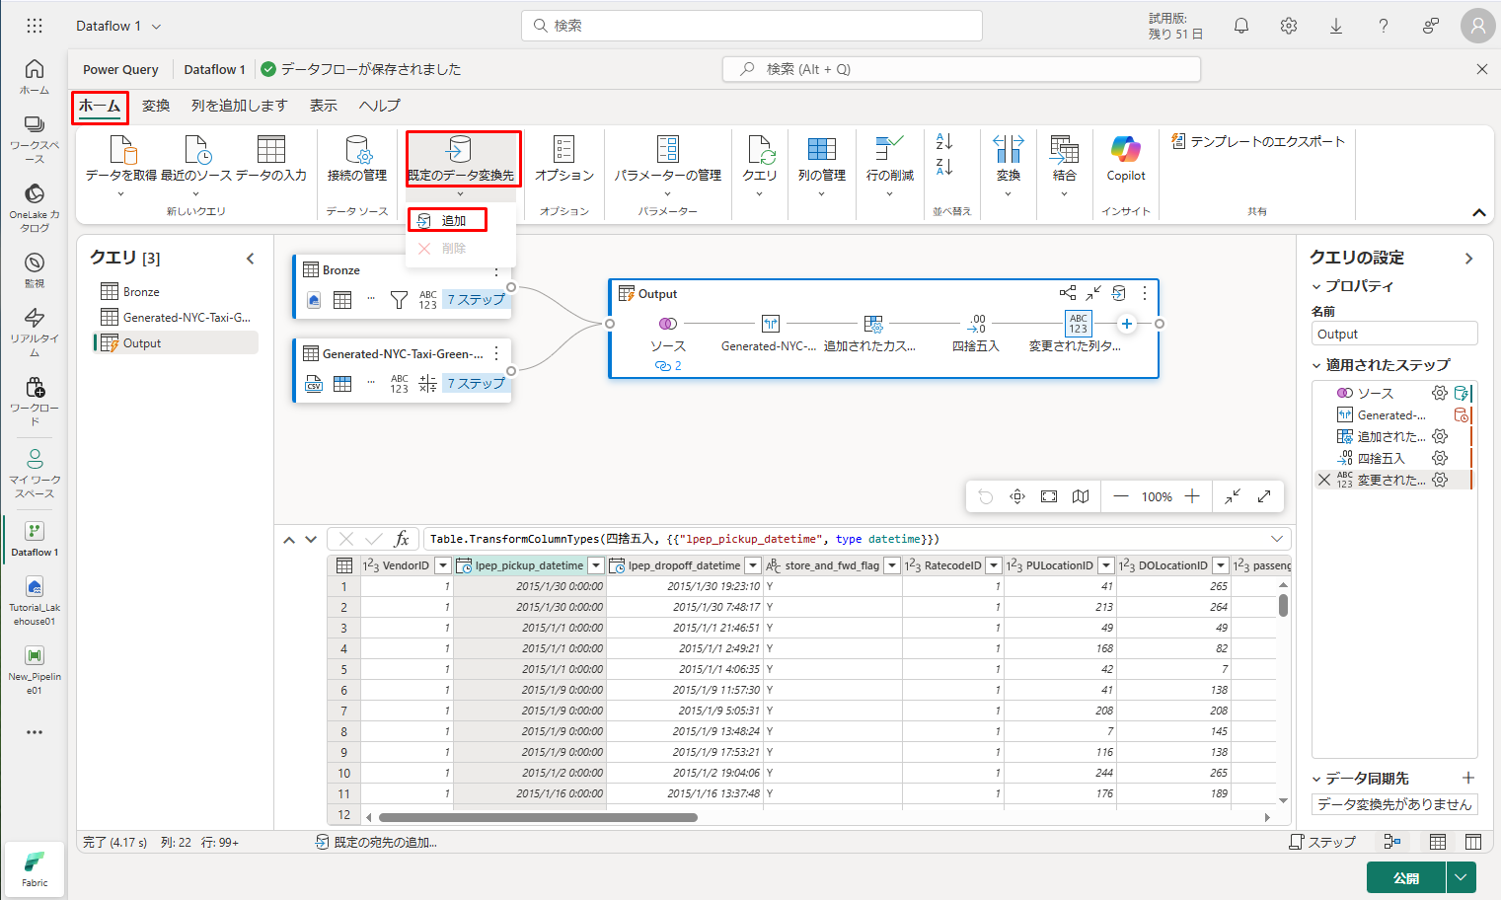This screenshot has width=1501, height=900.
Task: Open VendorID column filter dropdown
Action: tap(443, 565)
